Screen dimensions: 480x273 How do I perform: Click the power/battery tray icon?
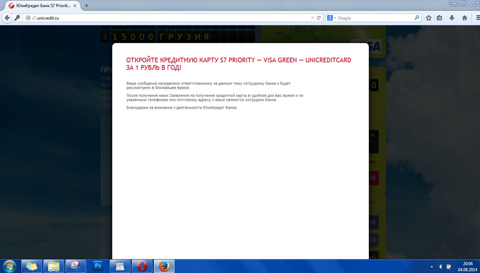[x=449, y=267]
